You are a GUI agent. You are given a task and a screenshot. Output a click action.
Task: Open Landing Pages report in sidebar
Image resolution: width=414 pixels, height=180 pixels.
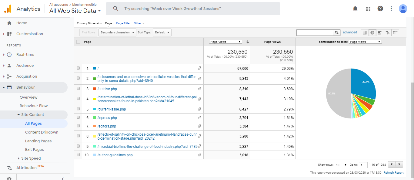[38, 141]
